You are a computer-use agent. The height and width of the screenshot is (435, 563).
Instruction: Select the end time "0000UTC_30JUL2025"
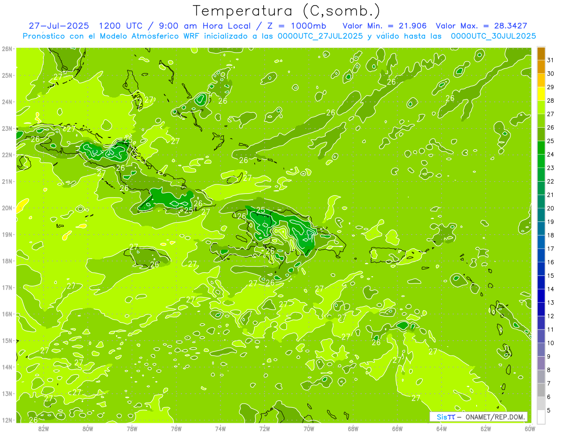pyautogui.click(x=493, y=36)
